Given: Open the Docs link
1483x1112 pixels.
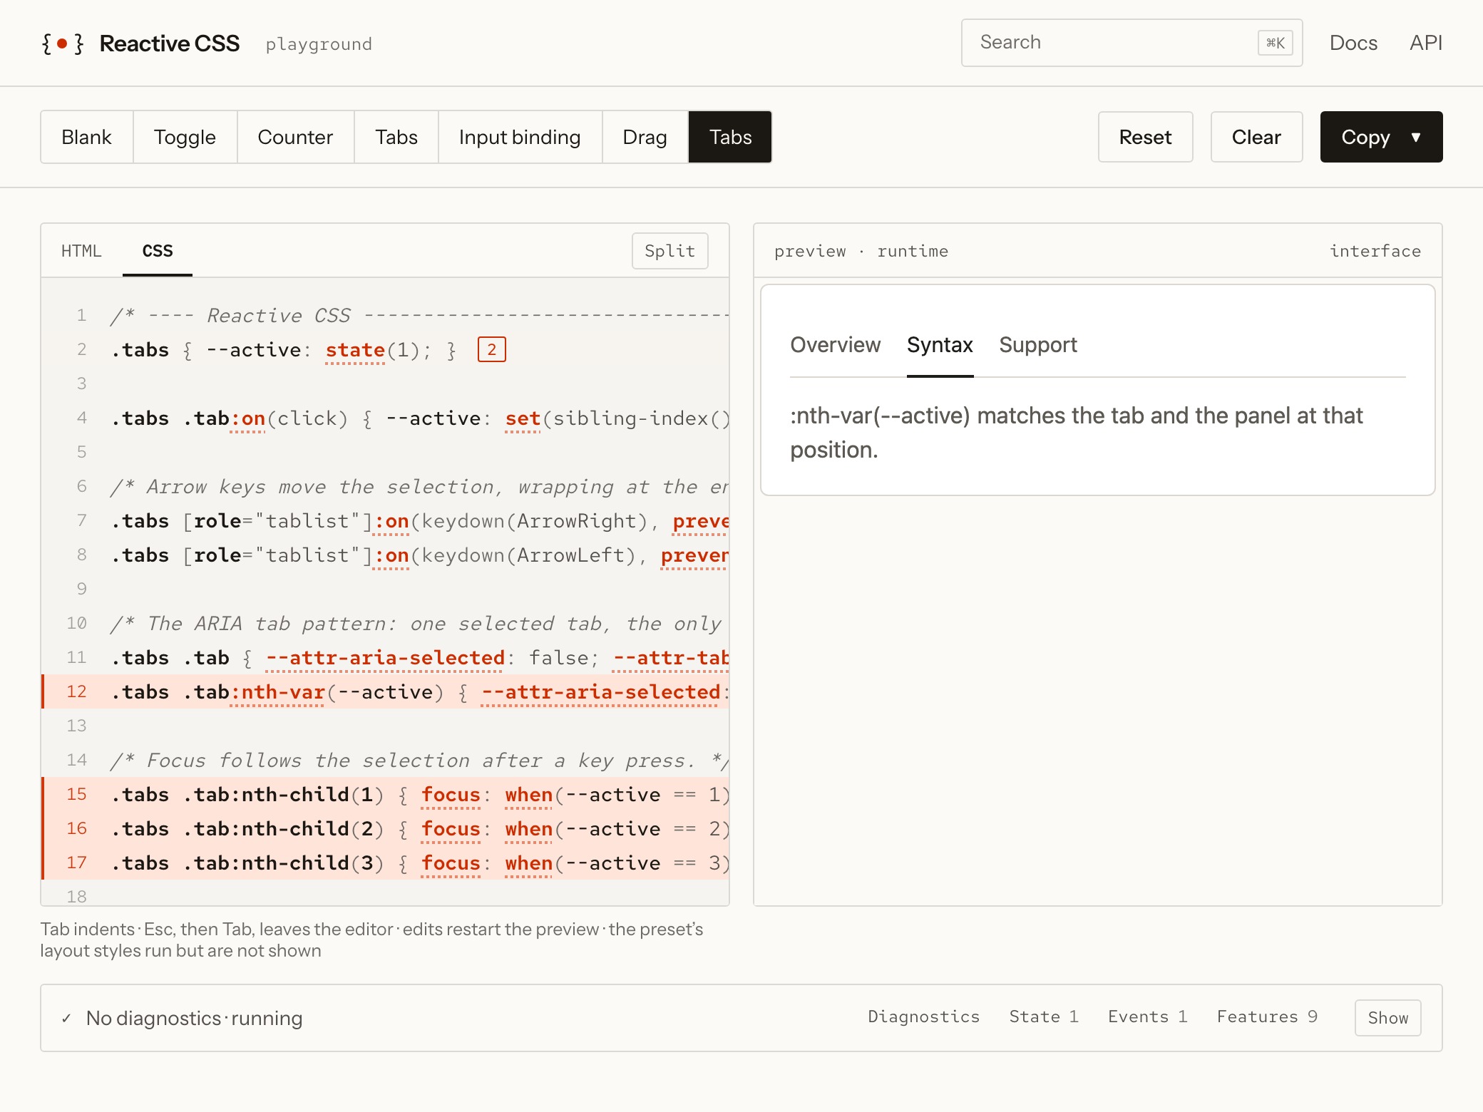Looking at the screenshot, I should (1353, 43).
